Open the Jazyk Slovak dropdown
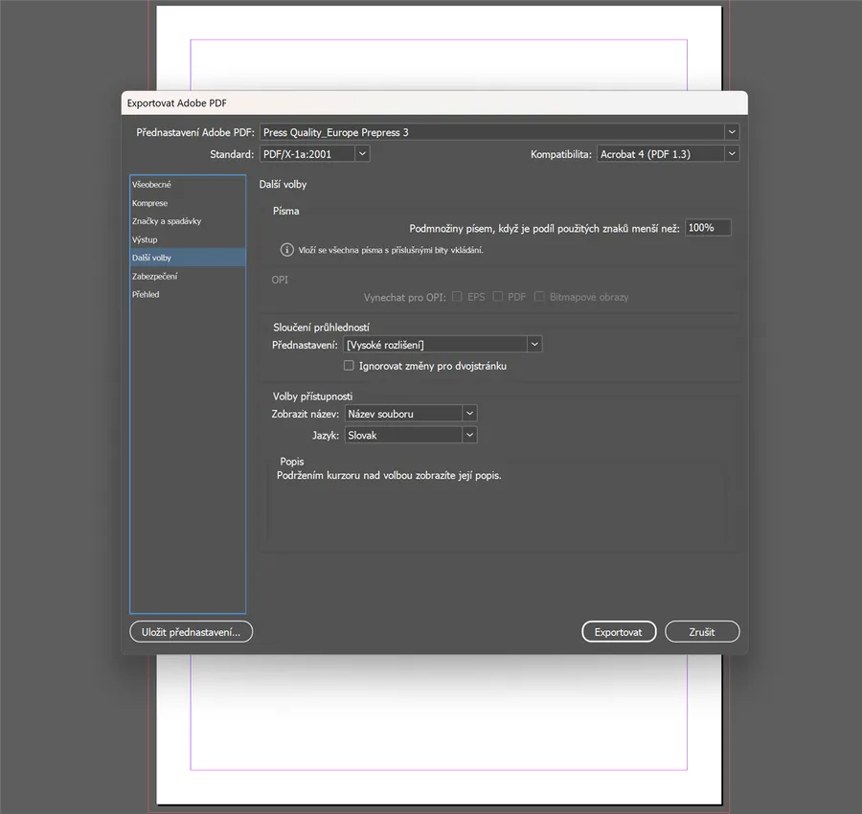The width and height of the screenshot is (862, 814). point(411,435)
